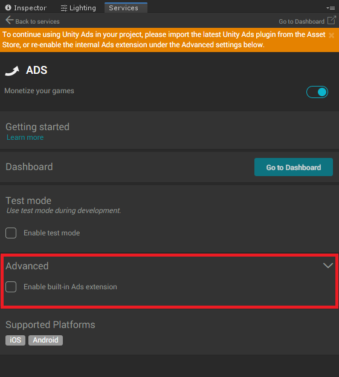Open the Learn more link

coord(25,137)
